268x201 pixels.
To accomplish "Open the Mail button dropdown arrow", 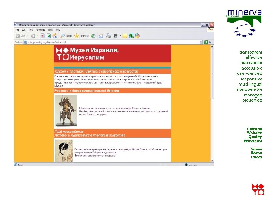I will 105,36.
